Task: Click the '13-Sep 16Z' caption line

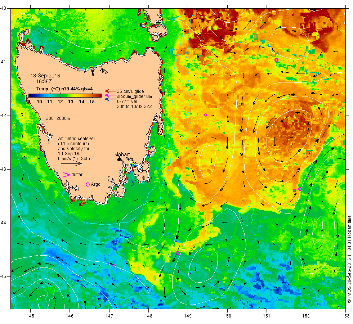Action: tap(70, 154)
